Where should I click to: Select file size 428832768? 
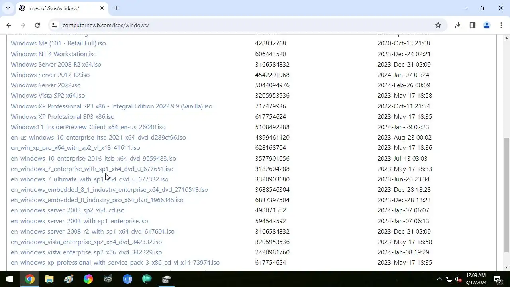coord(271,43)
